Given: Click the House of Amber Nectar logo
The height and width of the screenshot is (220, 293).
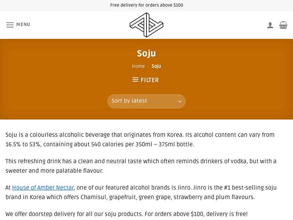Looking at the screenshot, I should point(146,25).
